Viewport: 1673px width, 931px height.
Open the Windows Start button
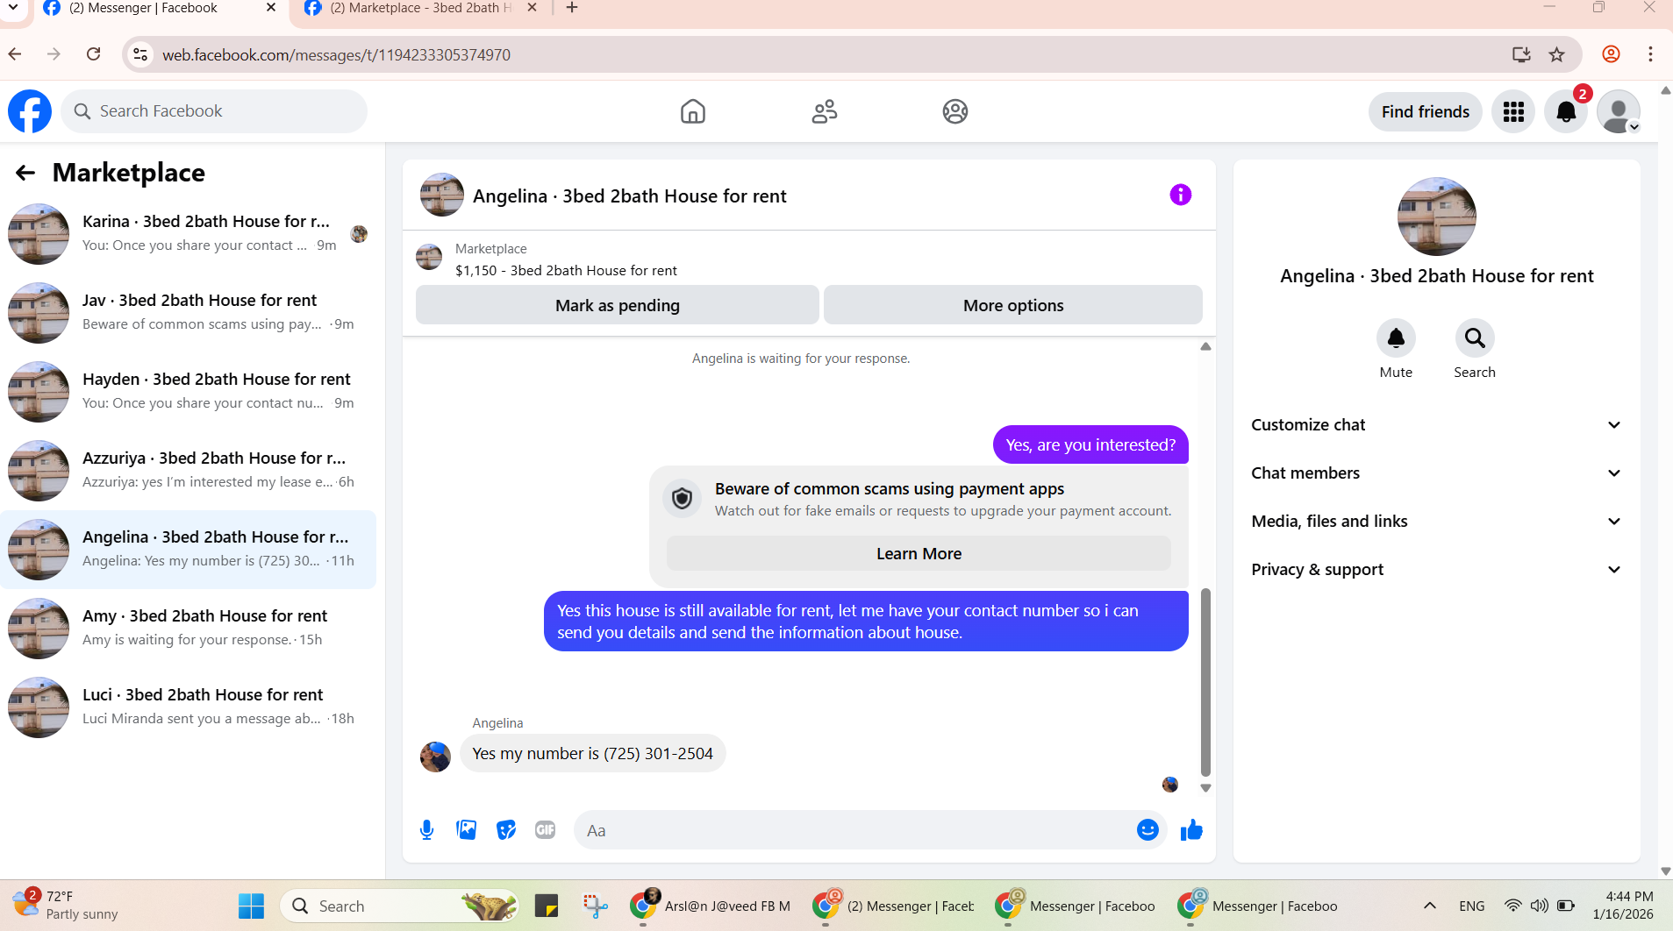tap(251, 906)
